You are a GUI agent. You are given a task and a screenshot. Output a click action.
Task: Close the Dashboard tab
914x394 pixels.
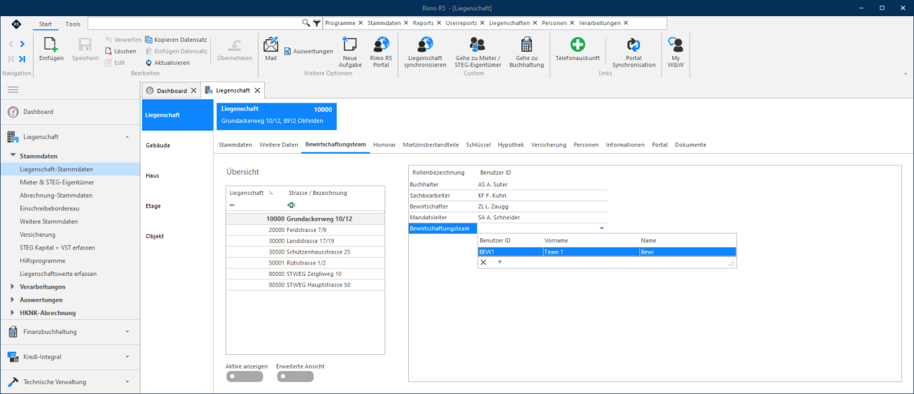point(194,91)
